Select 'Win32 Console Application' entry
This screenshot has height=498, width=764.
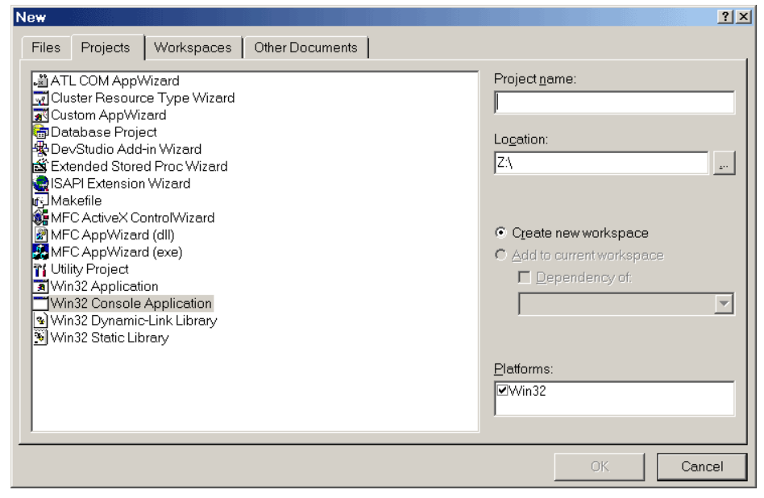click(131, 304)
